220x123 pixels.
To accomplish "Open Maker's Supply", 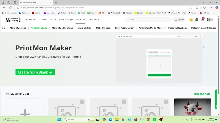I will (x=66, y=20).
